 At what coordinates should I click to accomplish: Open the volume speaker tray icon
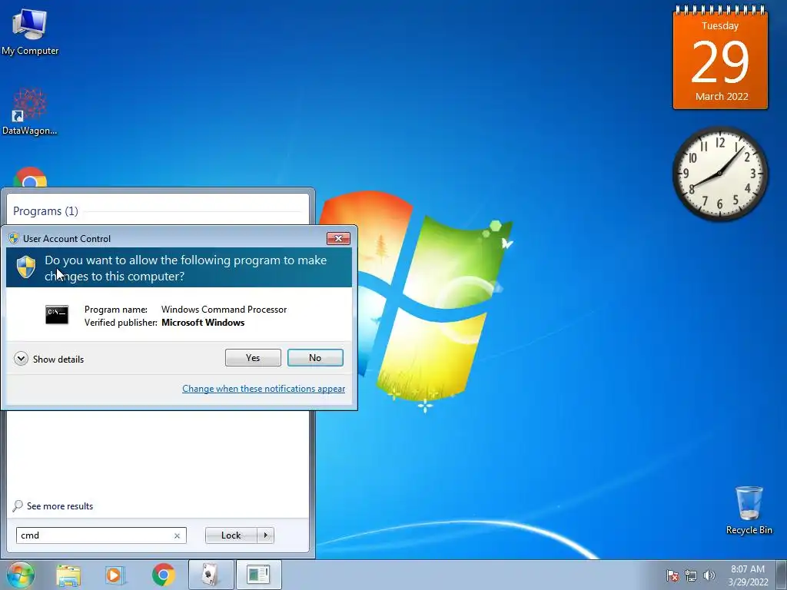709,575
